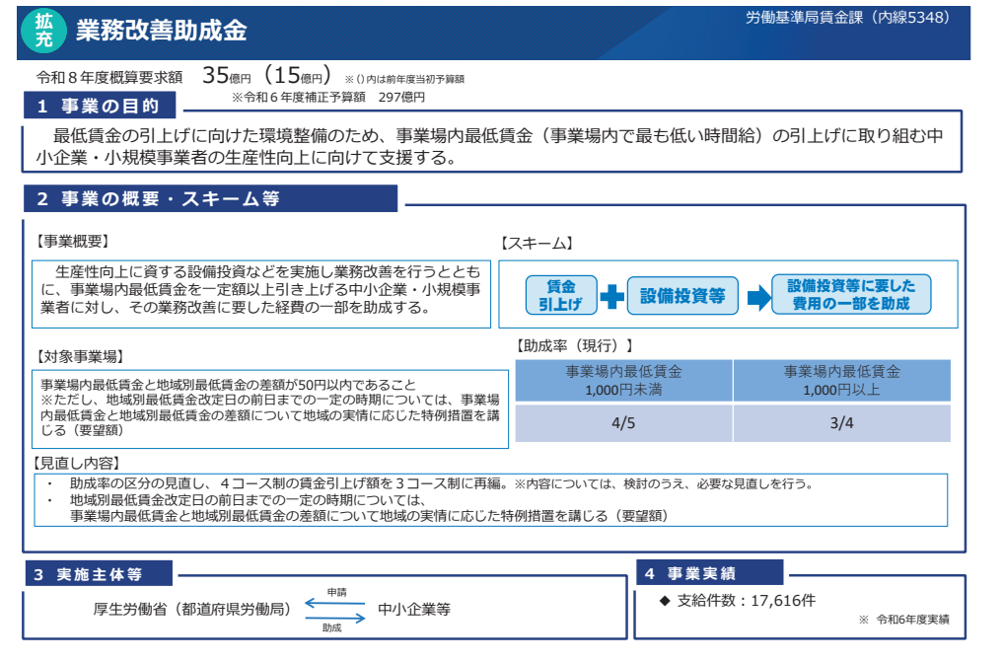The height and width of the screenshot is (662, 1003).
Task: Click the blue plus sign icon
Action: pyautogui.click(x=612, y=296)
